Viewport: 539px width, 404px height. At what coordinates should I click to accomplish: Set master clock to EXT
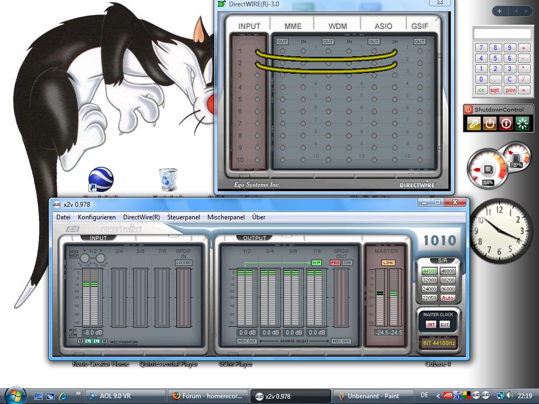(445, 324)
